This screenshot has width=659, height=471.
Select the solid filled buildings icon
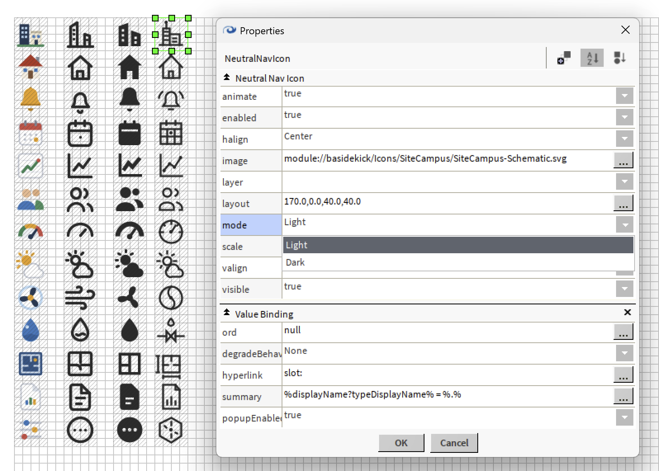pyautogui.click(x=130, y=35)
